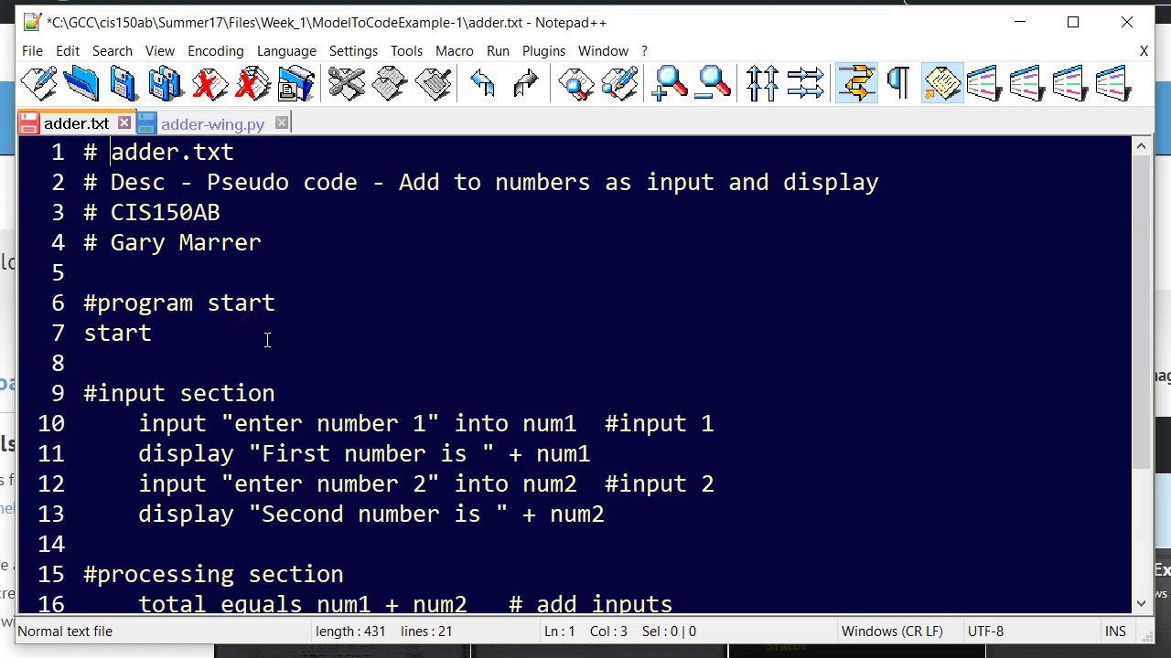Open the Language menu
Viewport: 1171px width, 658px height.
286,51
